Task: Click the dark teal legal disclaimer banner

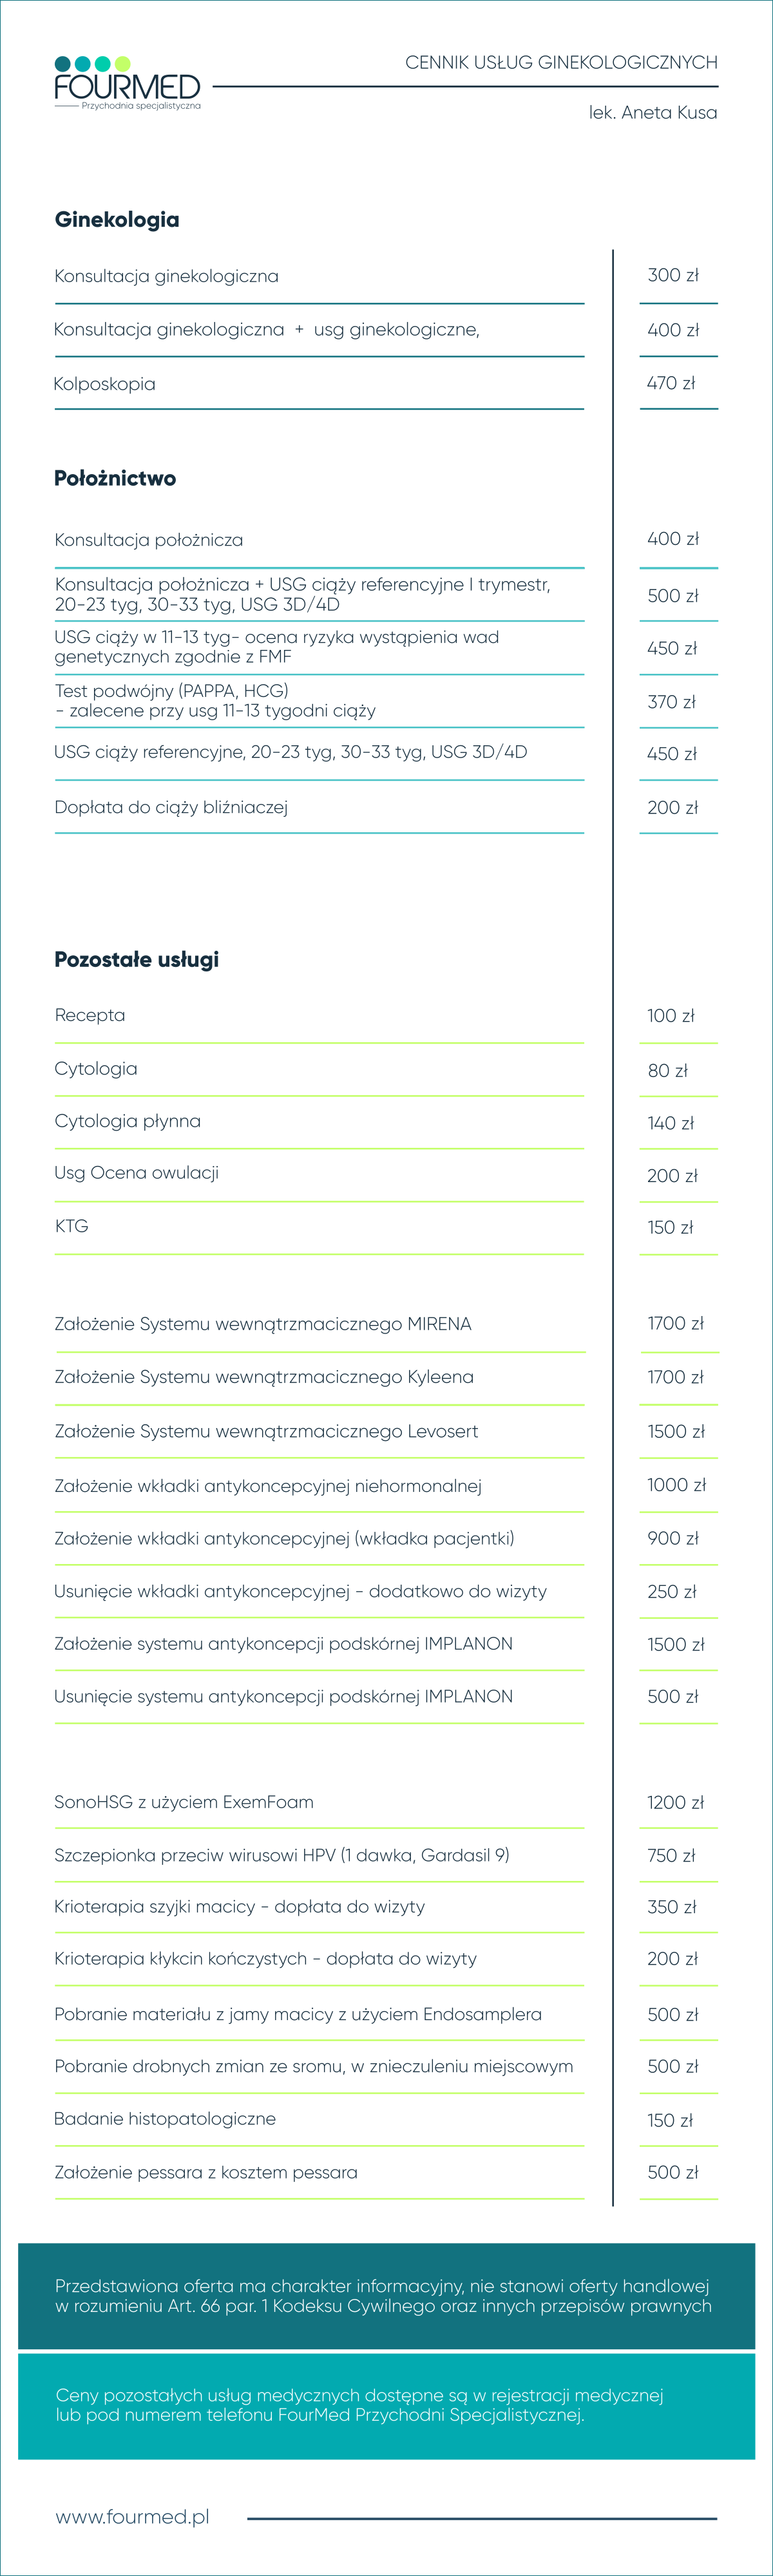Action: pos(386,2296)
